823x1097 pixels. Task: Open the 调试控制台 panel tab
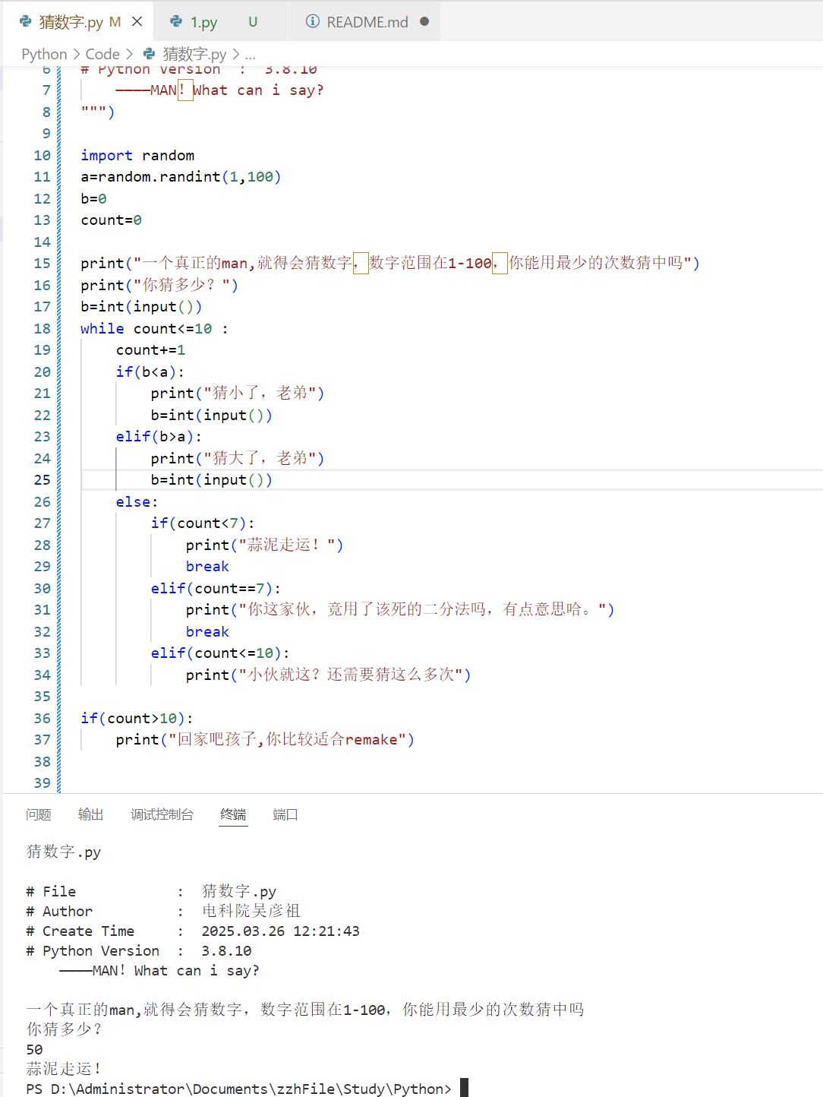162,814
